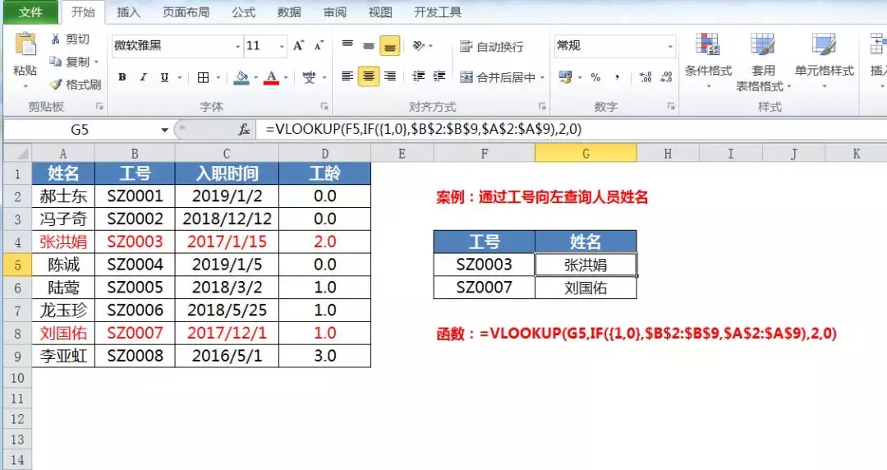The width and height of the screenshot is (887, 470).
Task: Toggle center horizontal alignment
Action: point(368,76)
